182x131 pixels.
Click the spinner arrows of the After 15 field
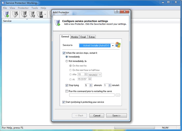pyautogui.click(x=86, y=74)
